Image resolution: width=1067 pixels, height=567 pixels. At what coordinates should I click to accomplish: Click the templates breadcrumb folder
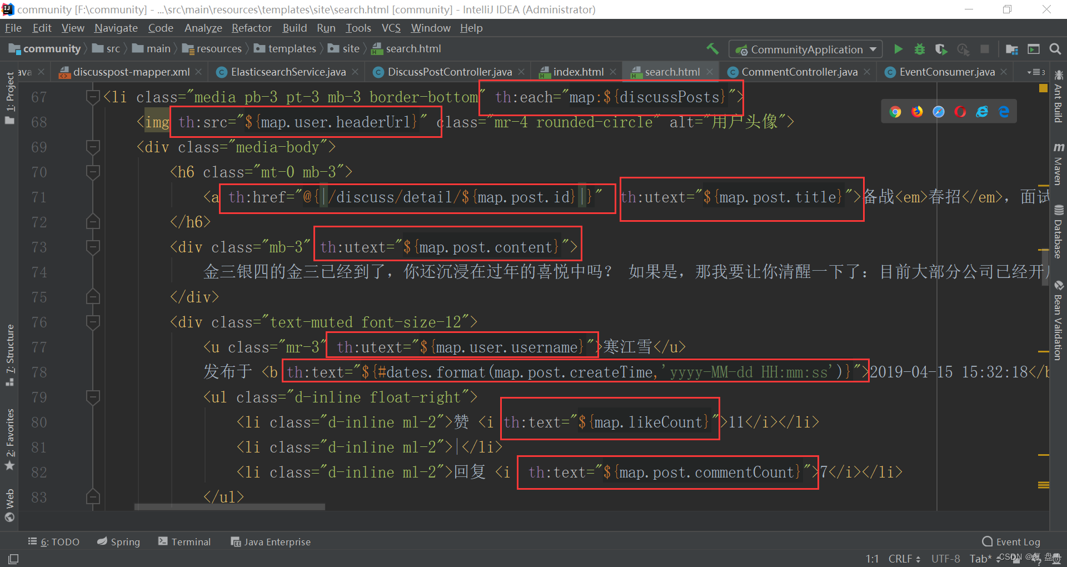[285, 49]
